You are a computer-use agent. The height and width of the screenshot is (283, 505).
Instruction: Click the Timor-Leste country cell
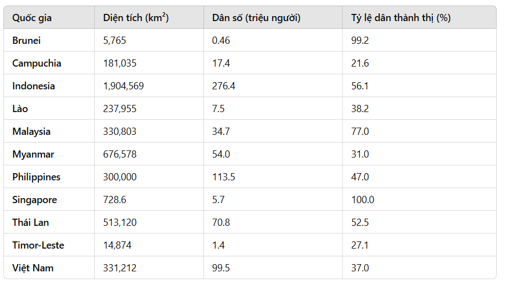point(38,245)
